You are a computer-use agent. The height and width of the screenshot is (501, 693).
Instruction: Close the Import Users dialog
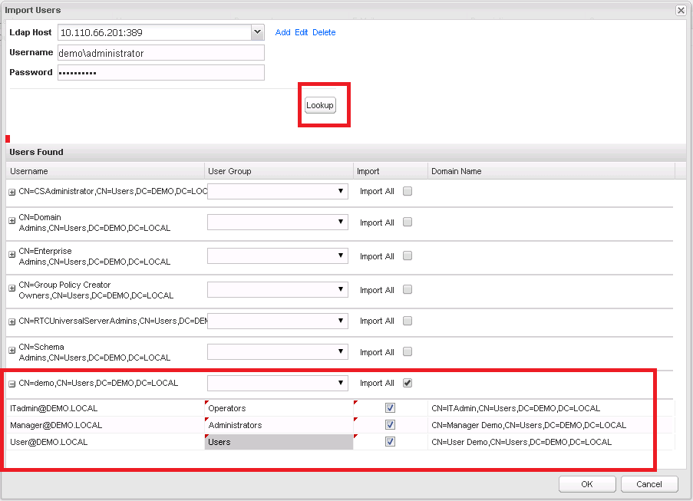[680, 10]
